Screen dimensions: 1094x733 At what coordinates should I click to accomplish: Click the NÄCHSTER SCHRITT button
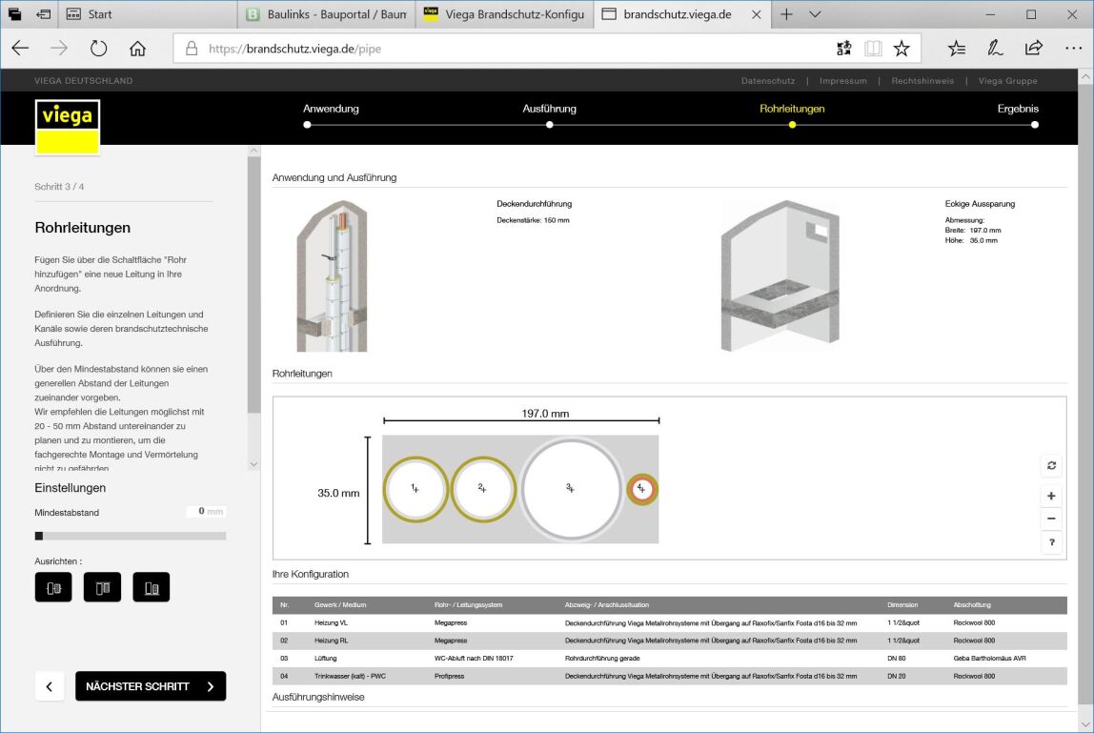coord(151,686)
